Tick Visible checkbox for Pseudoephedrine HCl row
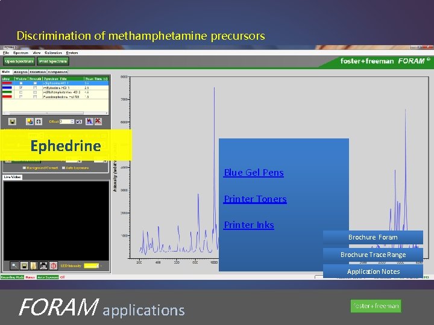Viewport: 434px width, 325px height. click(21, 97)
